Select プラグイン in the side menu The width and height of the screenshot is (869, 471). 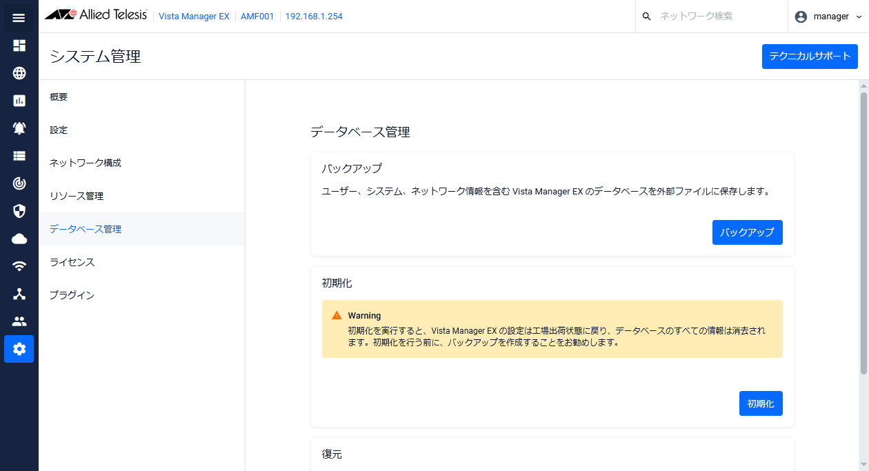tap(142, 296)
